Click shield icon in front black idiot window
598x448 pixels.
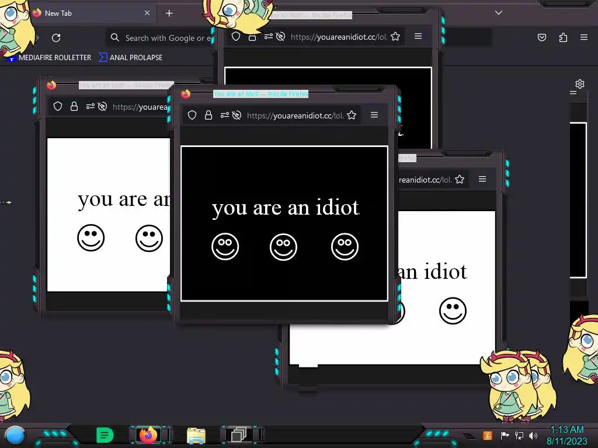point(192,115)
